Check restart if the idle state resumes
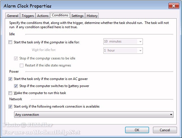This screenshot has width=182, height=138. pyautogui.click(x=22, y=65)
